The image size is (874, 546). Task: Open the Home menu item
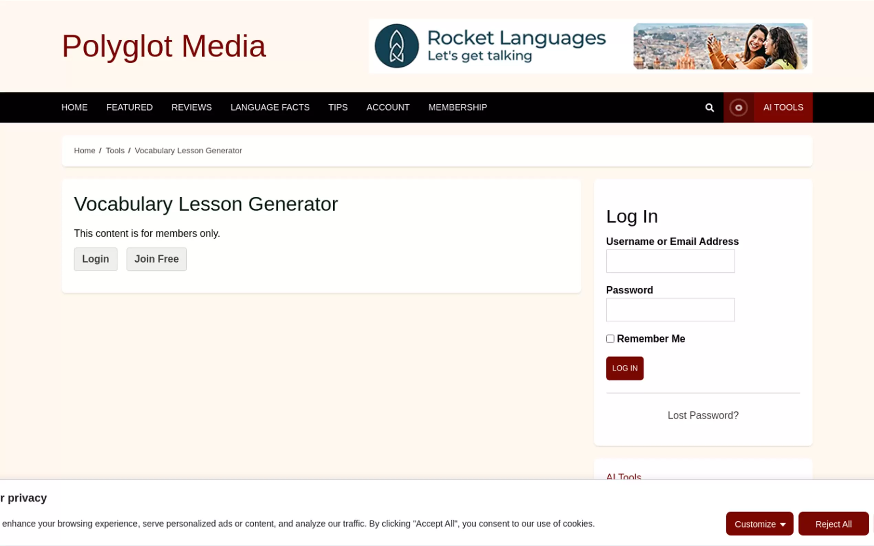click(x=74, y=108)
